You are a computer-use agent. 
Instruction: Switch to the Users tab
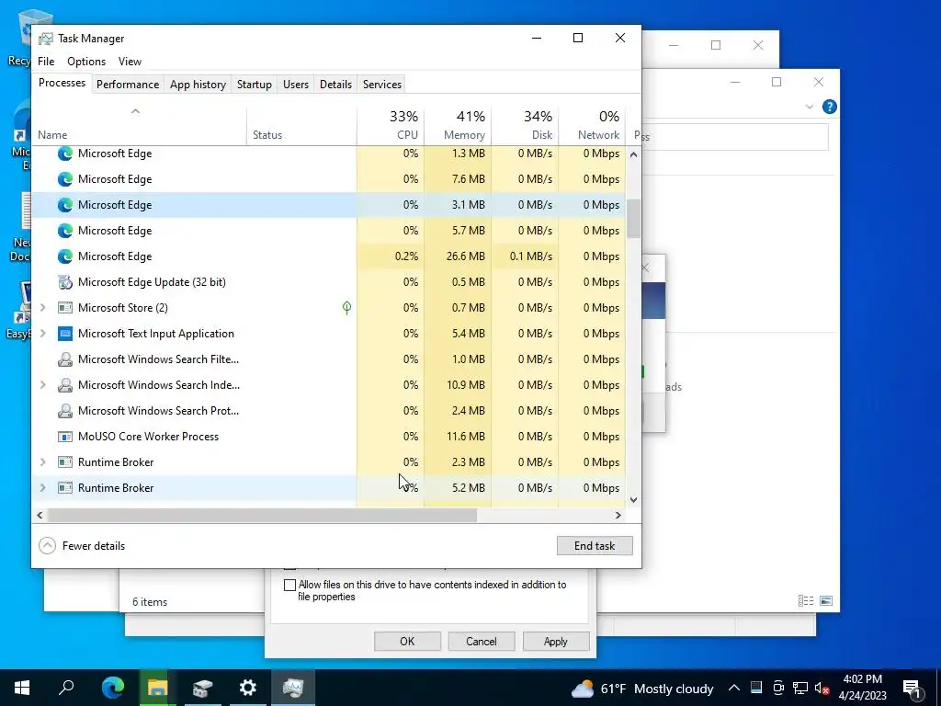(296, 85)
